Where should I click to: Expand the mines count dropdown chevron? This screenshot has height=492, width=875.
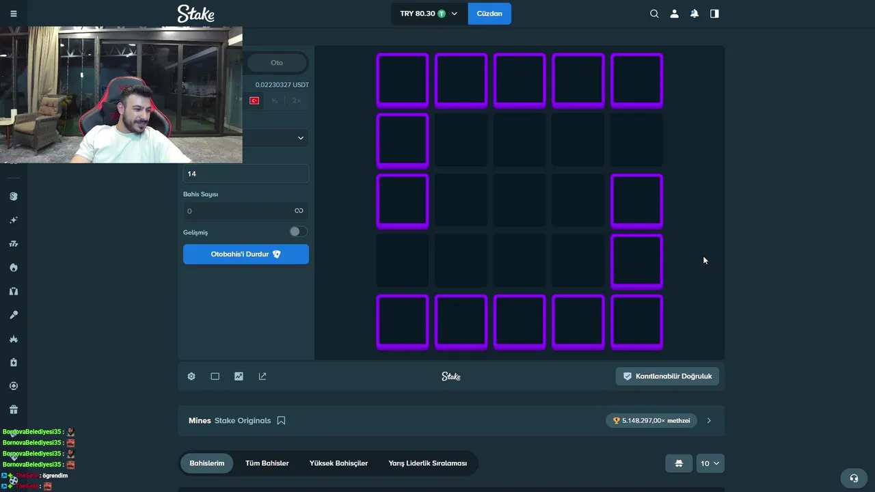(x=300, y=138)
